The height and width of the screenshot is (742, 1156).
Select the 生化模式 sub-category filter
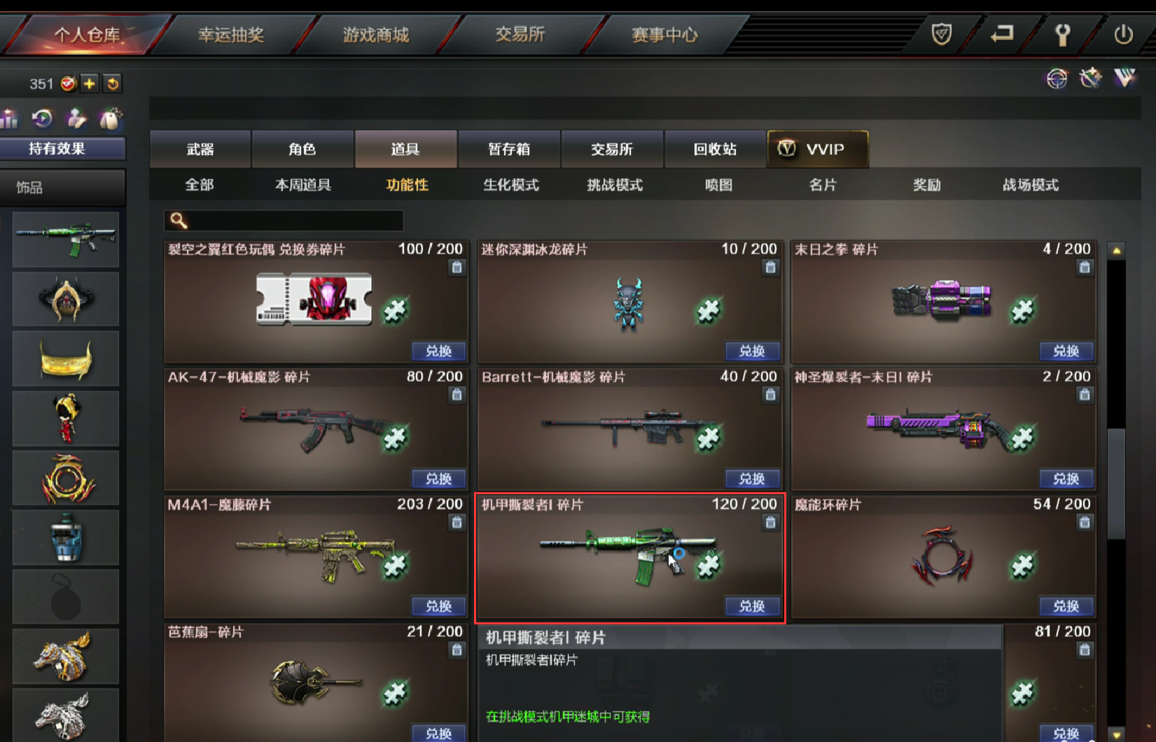pyautogui.click(x=511, y=185)
